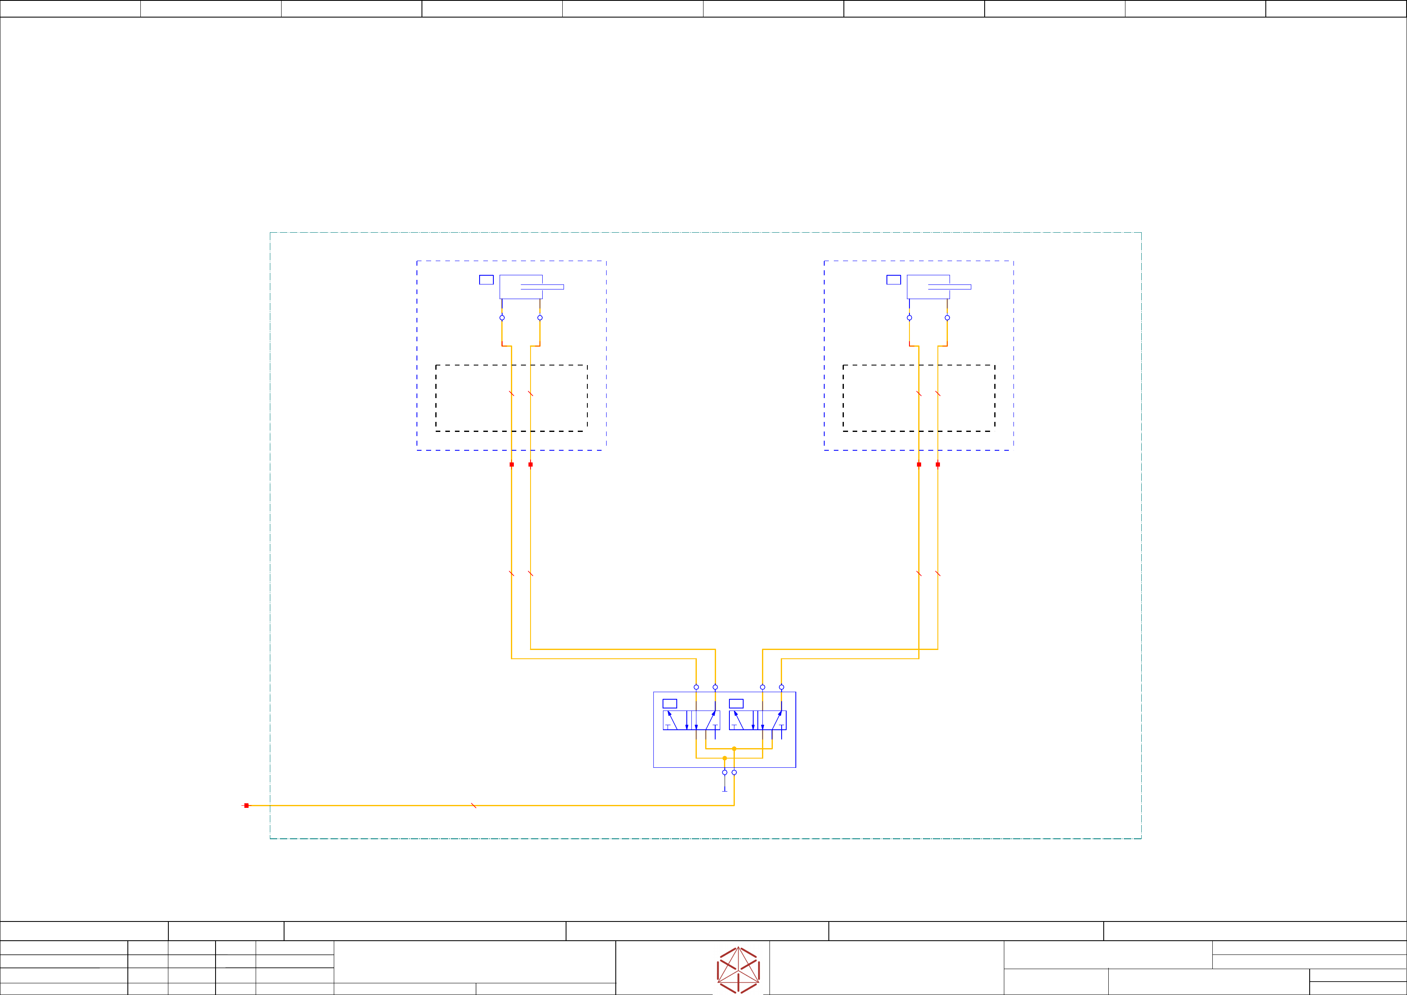Click the right directional valve symbol
Screen dimensions: 1407x995
[x=757, y=720]
